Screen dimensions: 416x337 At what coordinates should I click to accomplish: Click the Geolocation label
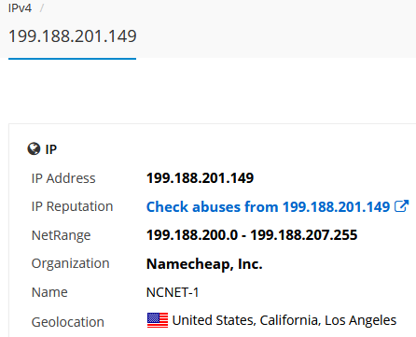coord(68,322)
